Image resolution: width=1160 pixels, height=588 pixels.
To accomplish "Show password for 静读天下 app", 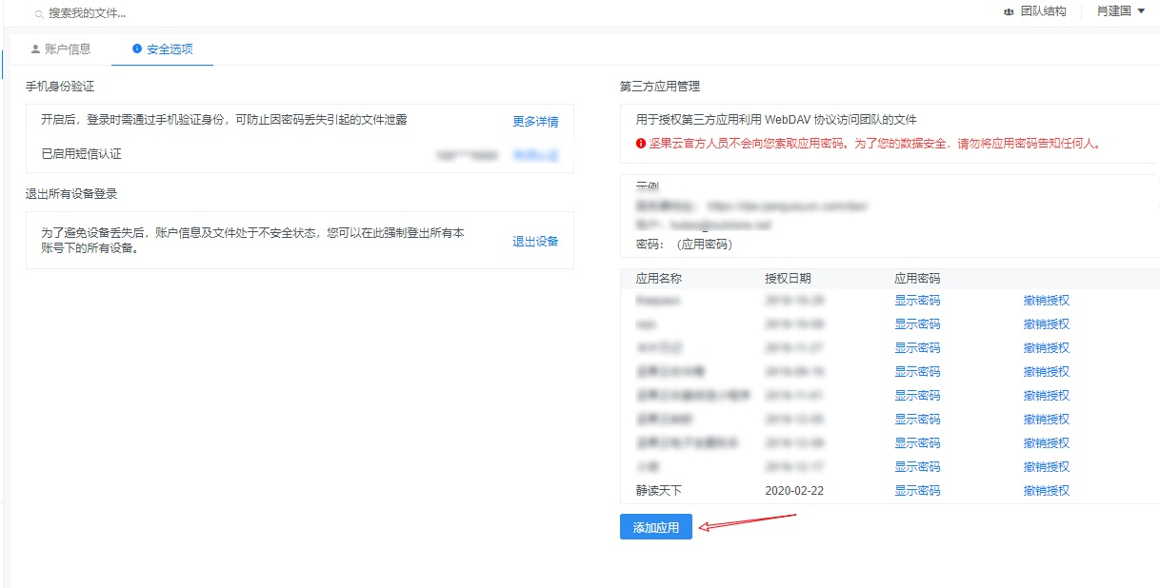I will tap(917, 491).
